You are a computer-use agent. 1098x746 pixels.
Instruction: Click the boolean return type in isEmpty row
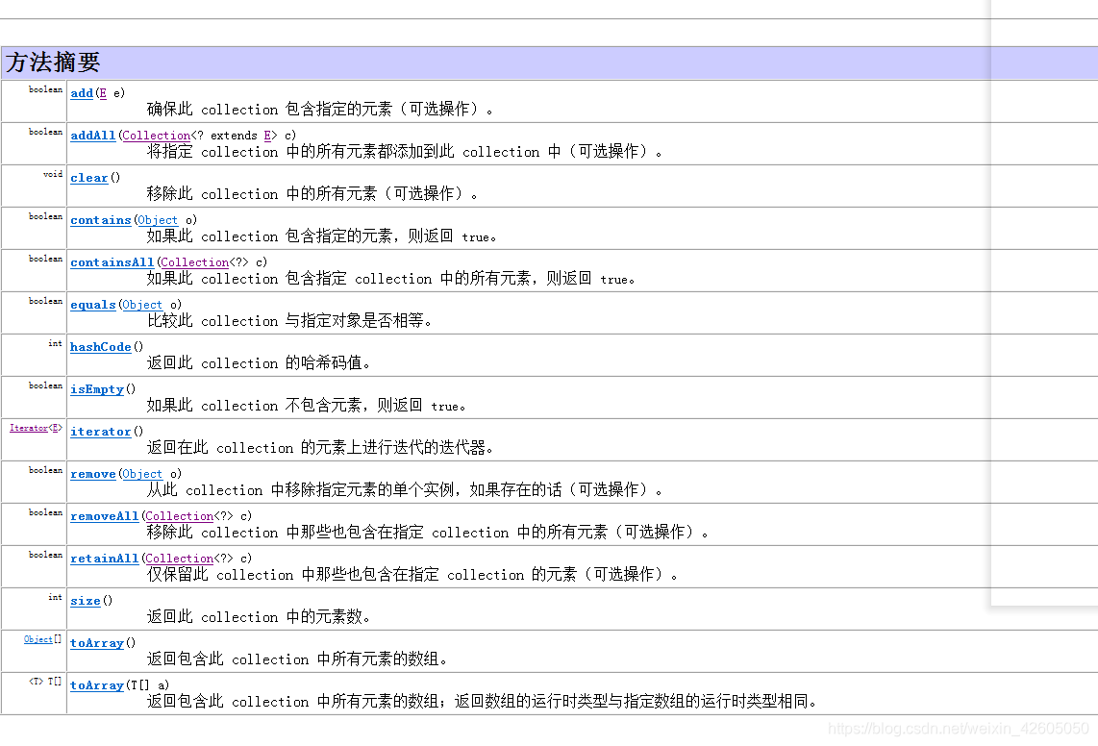[45, 385]
